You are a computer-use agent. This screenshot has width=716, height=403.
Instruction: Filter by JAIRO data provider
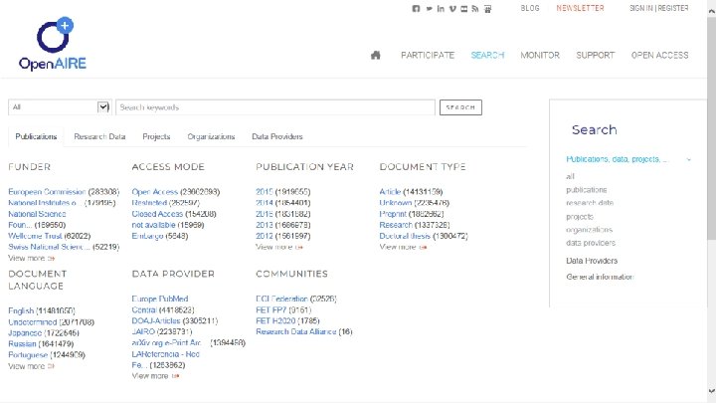(143, 331)
